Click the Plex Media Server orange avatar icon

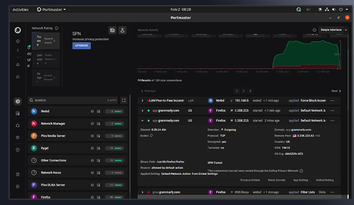pos(34,136)
